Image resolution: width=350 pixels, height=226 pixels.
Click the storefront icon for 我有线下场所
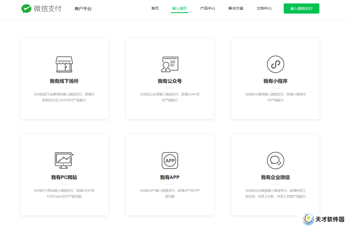(x=64, y=64)
